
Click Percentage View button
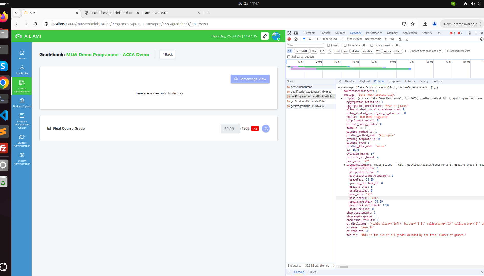coord(250,79)
